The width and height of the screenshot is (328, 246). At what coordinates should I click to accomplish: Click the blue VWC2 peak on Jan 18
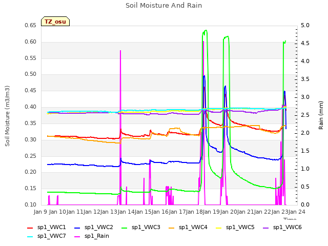pos(204,76)
